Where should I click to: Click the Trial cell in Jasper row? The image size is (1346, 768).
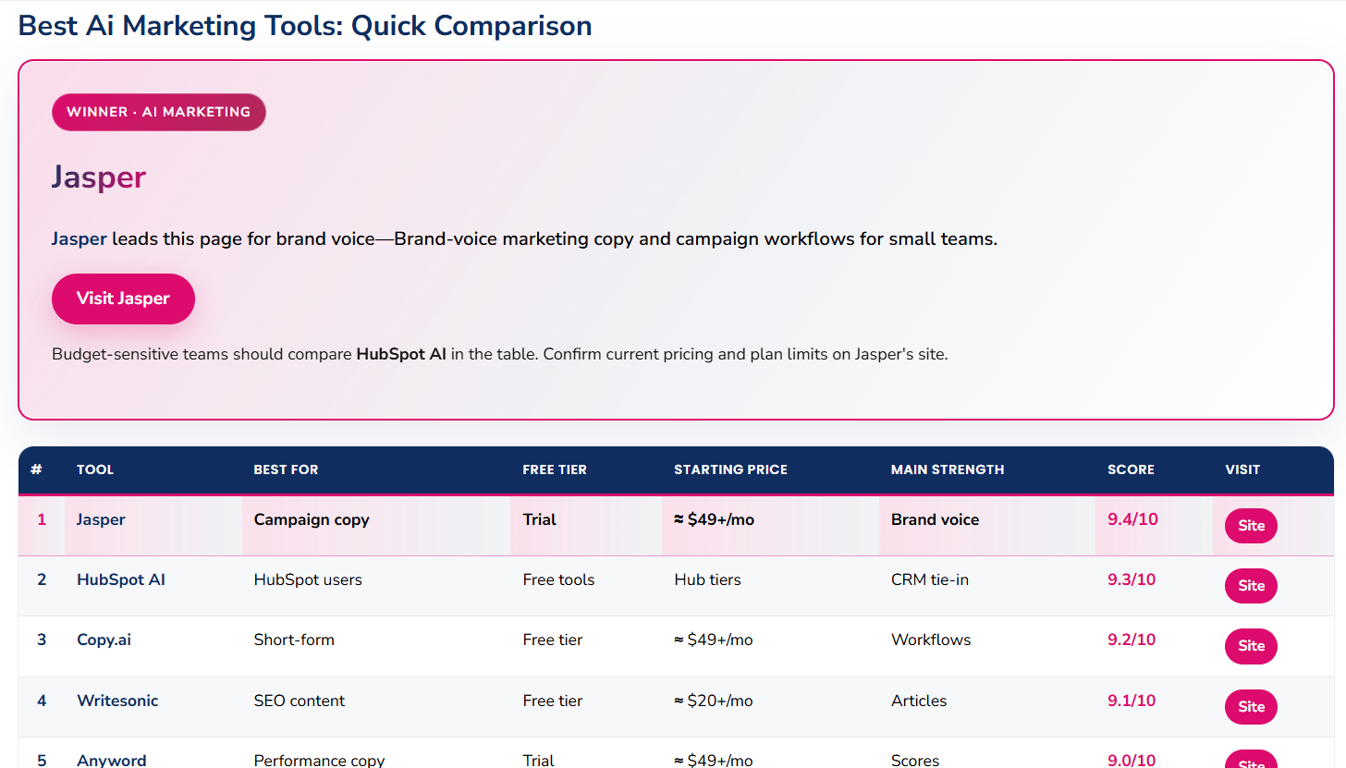point(540,519)
